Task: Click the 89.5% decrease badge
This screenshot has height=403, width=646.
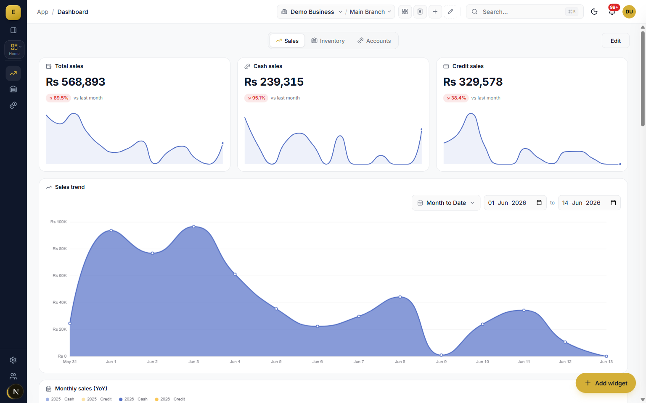Action: point(58,98)
